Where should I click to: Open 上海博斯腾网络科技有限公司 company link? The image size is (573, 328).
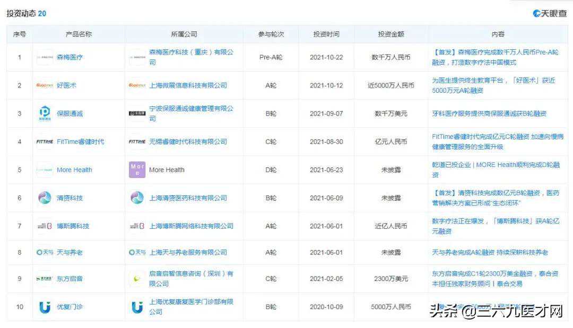tap(191, 226)
